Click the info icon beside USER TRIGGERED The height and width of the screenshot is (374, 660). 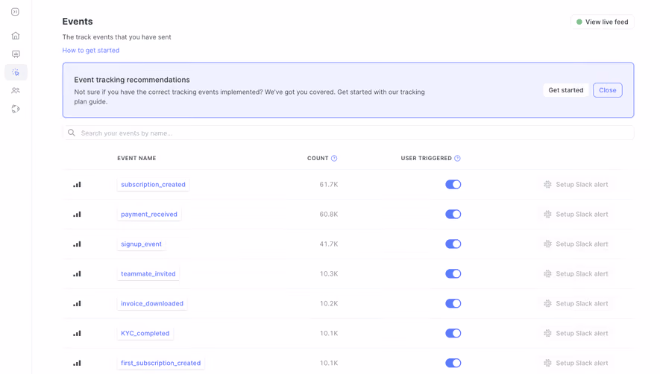(x=458, y=158)
